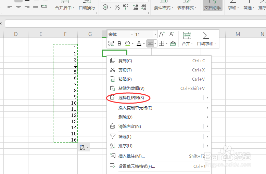Click the align right icon in ribbon
The image size is (266, 174).
[27, 7]
